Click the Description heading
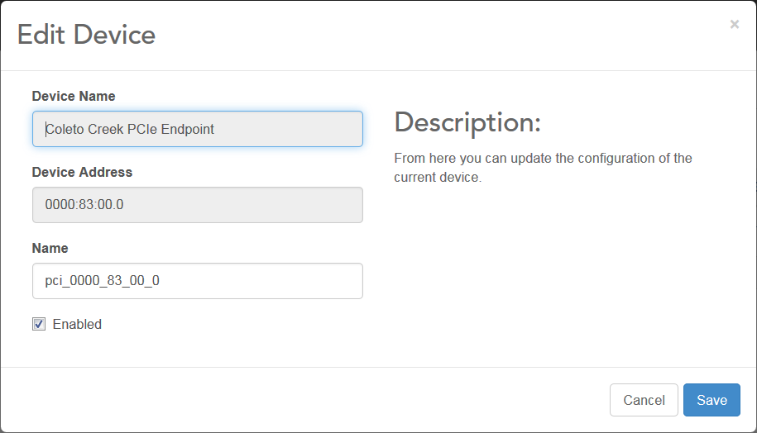This screenshot has height=433, width=757. (467, 122)
